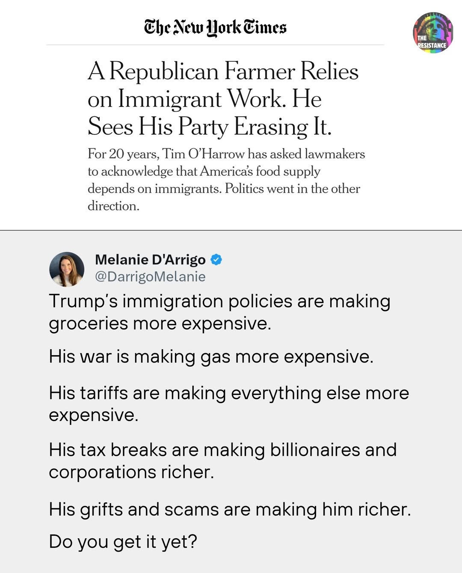Click the grifts and scams sentence
The image size is (462, 573).
pos(229,509)
